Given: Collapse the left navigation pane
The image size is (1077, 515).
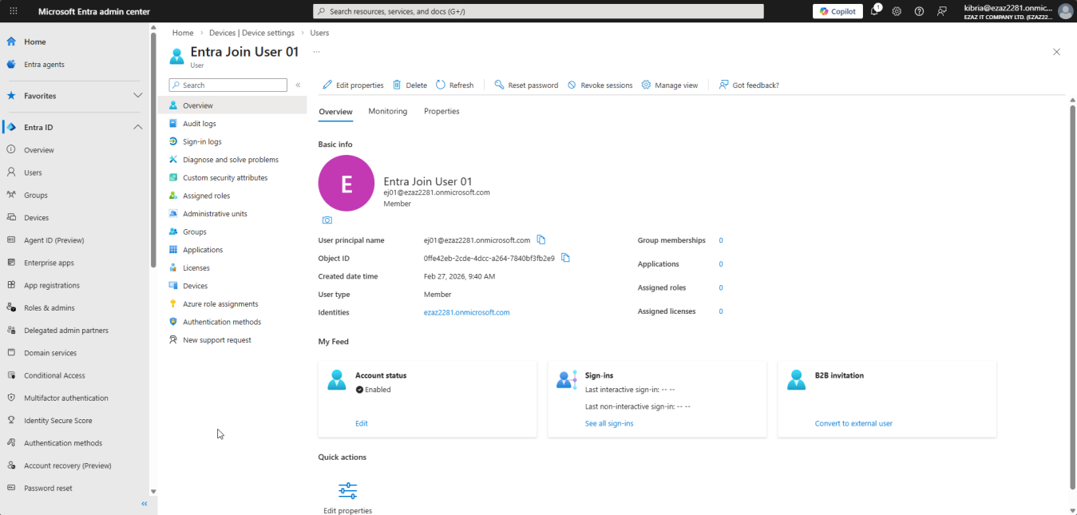Looking at the screenshot, I should click(145, 504).
